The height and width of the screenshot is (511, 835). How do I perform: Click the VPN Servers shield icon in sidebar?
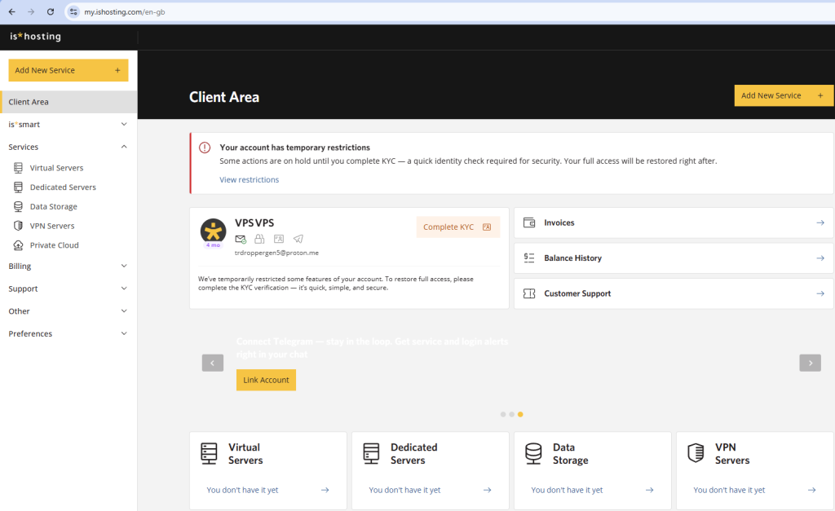click(18, 226)
